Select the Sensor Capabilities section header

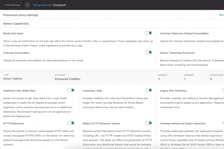pyautogui.click(x=16, y=24)
